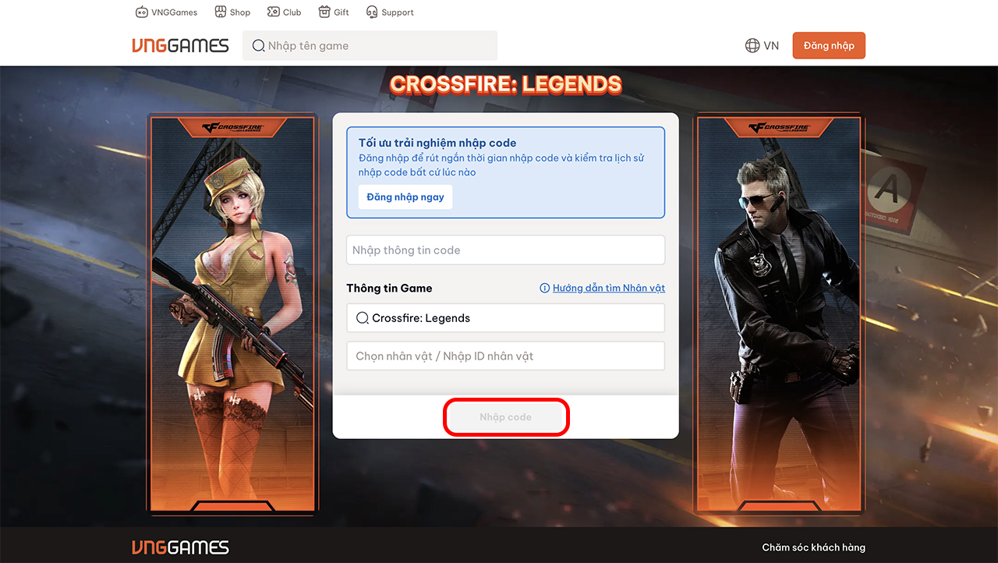998x563 pixels.
Task: Click the Shop storefront icon
Action: click(x=220, y=12)
